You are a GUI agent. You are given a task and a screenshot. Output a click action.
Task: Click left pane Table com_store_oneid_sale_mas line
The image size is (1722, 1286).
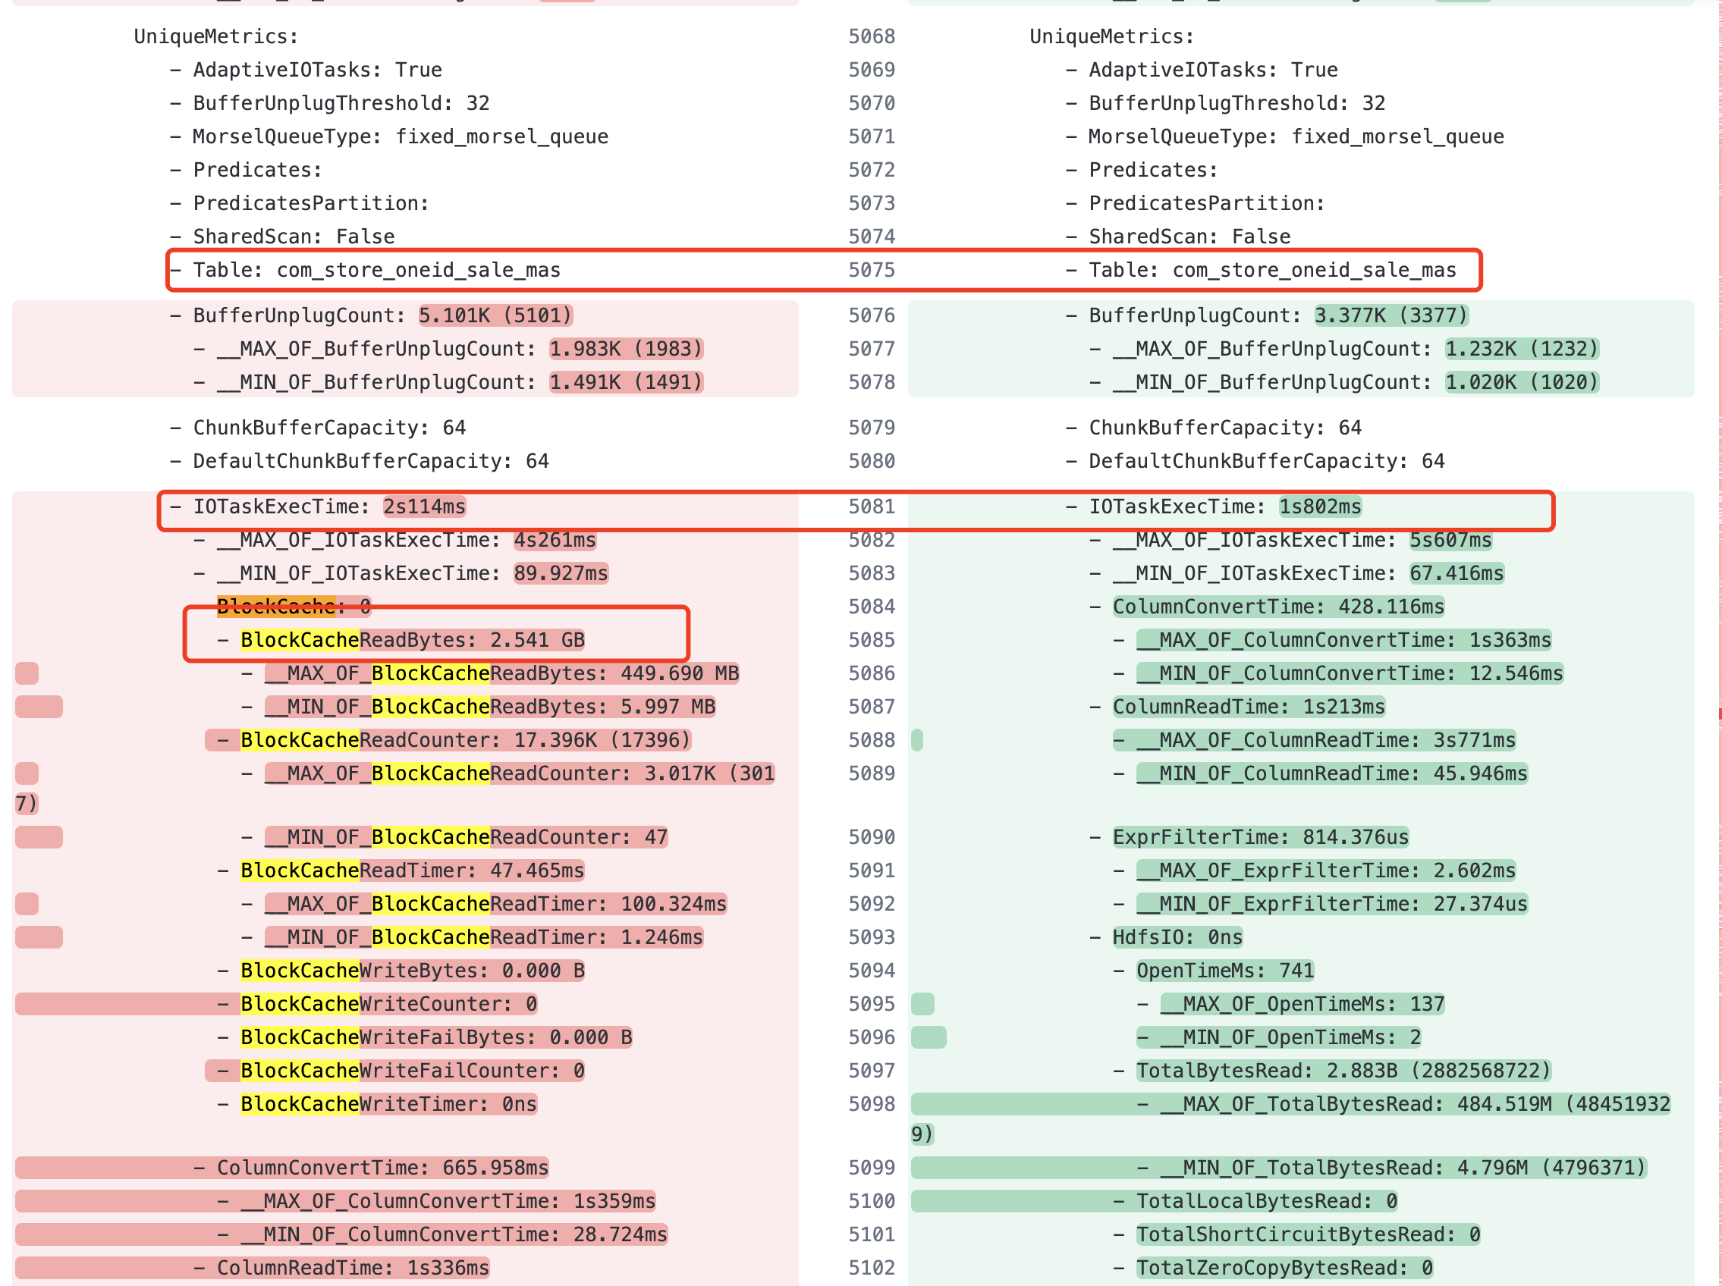376,270
